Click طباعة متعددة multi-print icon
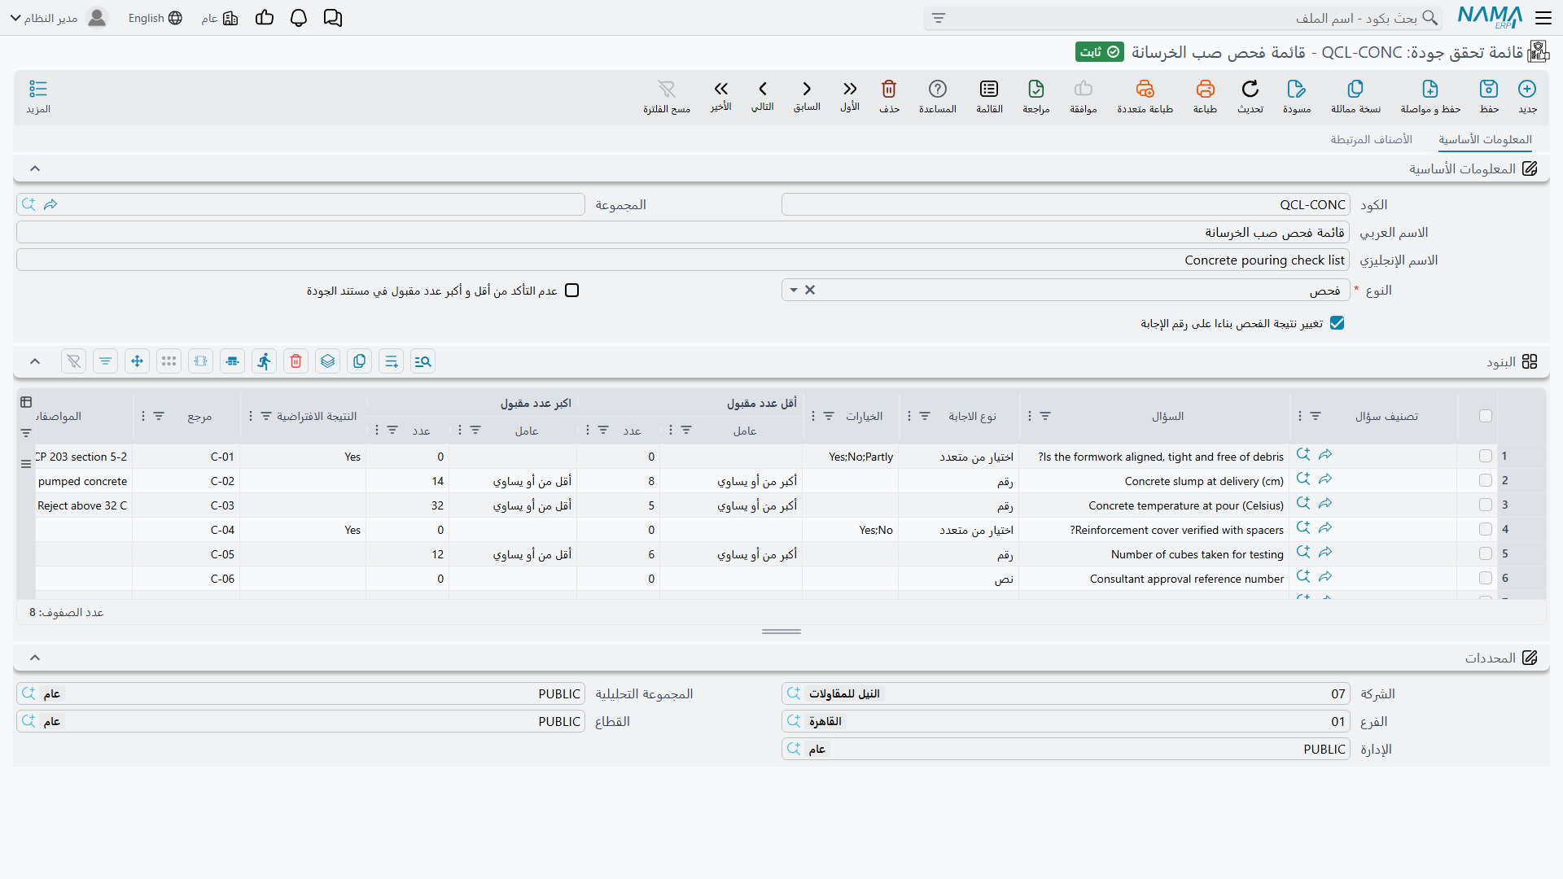Image resolution: width=1563 pixels, height=879 pixels. [x=1145, y=89]
